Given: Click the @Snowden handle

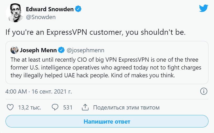Looking at the screenshot, I should [x=41, y=17].
